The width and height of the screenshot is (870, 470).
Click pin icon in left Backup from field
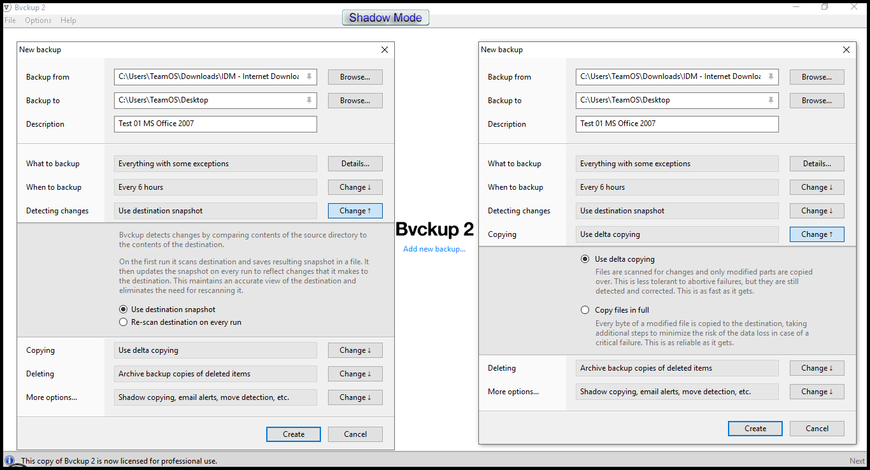point(309,76)
